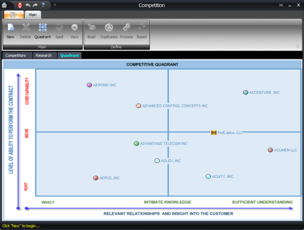Click the ACUITY, INC label

click(223, 176)
